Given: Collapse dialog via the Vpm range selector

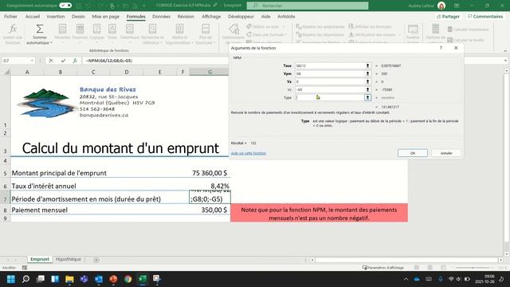Looking at the screenshot, I should 367,73.
